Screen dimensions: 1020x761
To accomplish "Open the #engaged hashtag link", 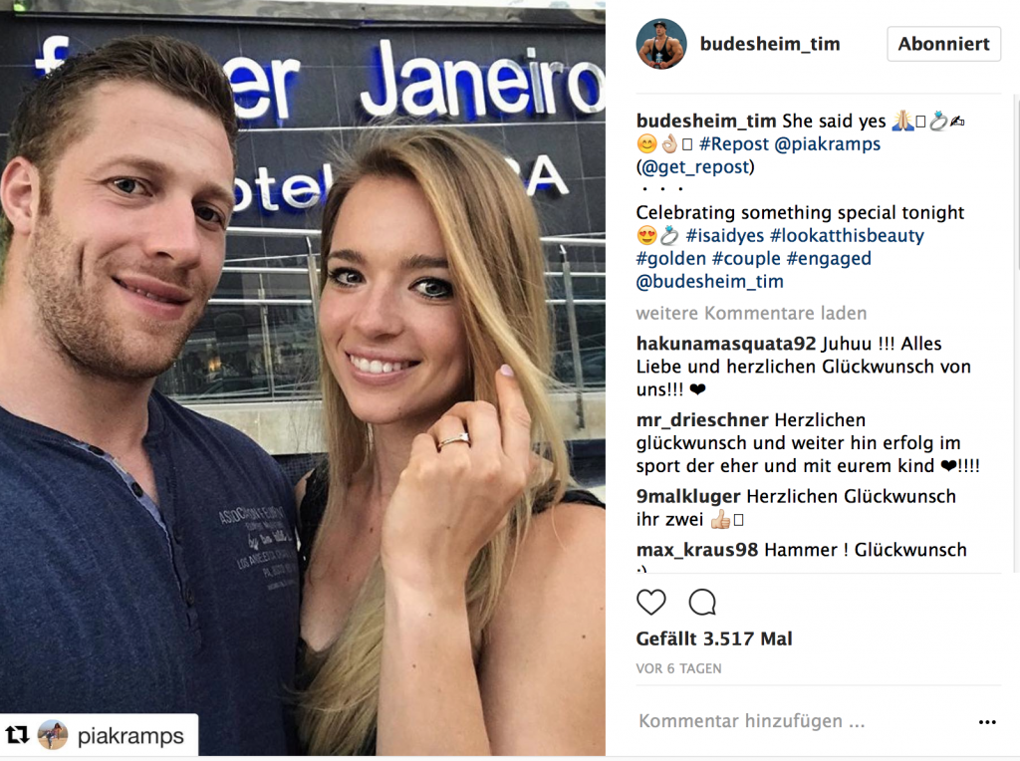I will (829, 259).
